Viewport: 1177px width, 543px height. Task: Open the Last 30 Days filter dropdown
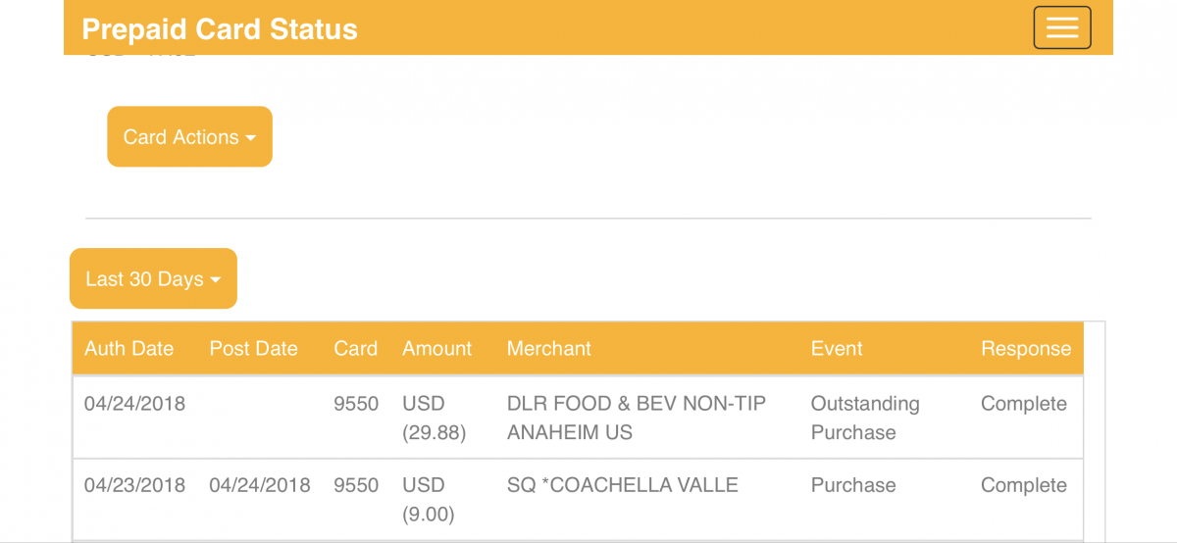pyautogui.click(x=153, y=279)
